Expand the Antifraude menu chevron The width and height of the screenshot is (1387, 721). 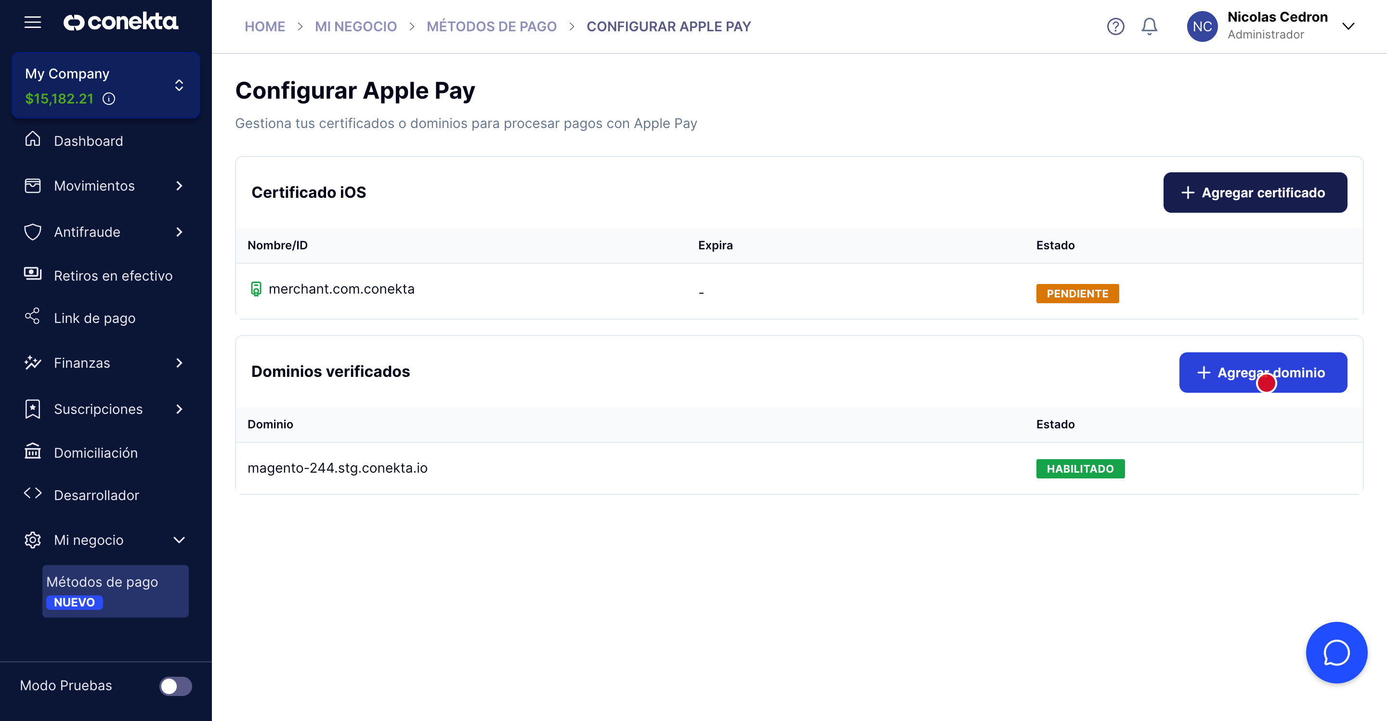click(179, 232)
